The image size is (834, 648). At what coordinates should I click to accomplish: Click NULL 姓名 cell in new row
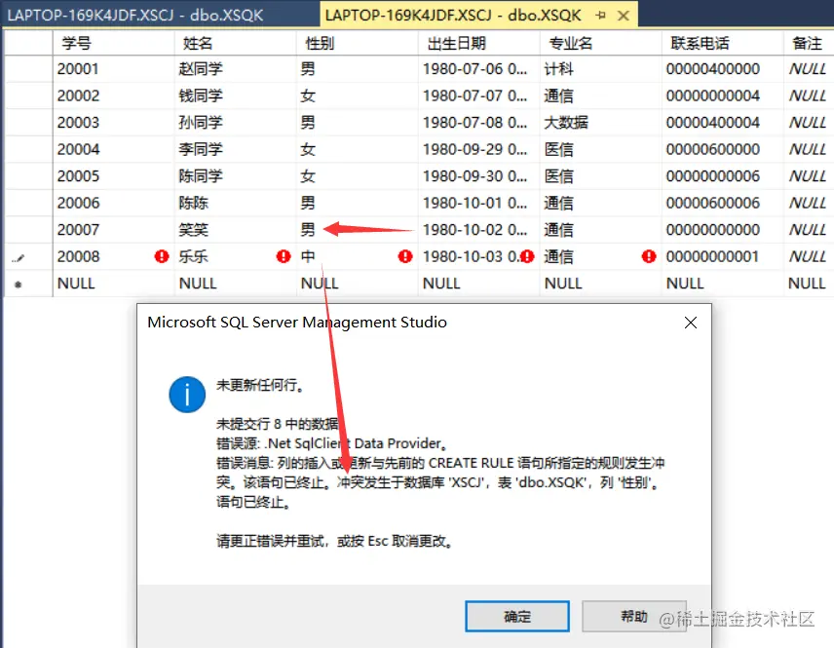click(x=236, y=283)
